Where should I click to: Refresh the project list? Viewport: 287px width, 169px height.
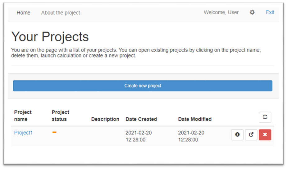(x=265, y=117)
